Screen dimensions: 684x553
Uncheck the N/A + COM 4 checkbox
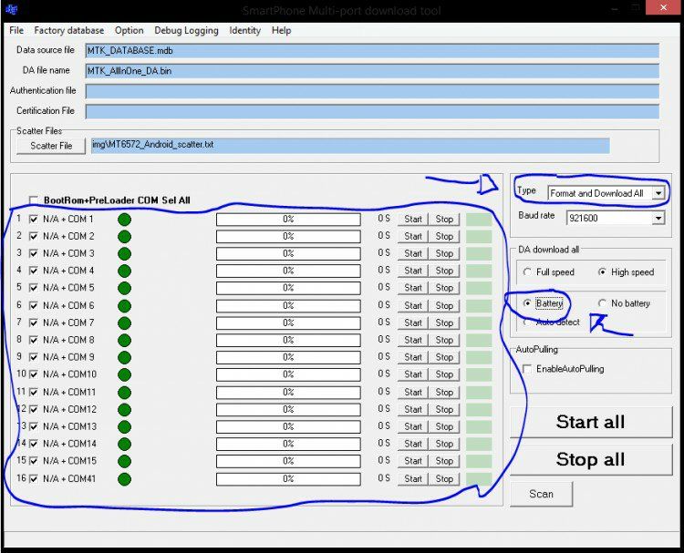coord(34,271)
